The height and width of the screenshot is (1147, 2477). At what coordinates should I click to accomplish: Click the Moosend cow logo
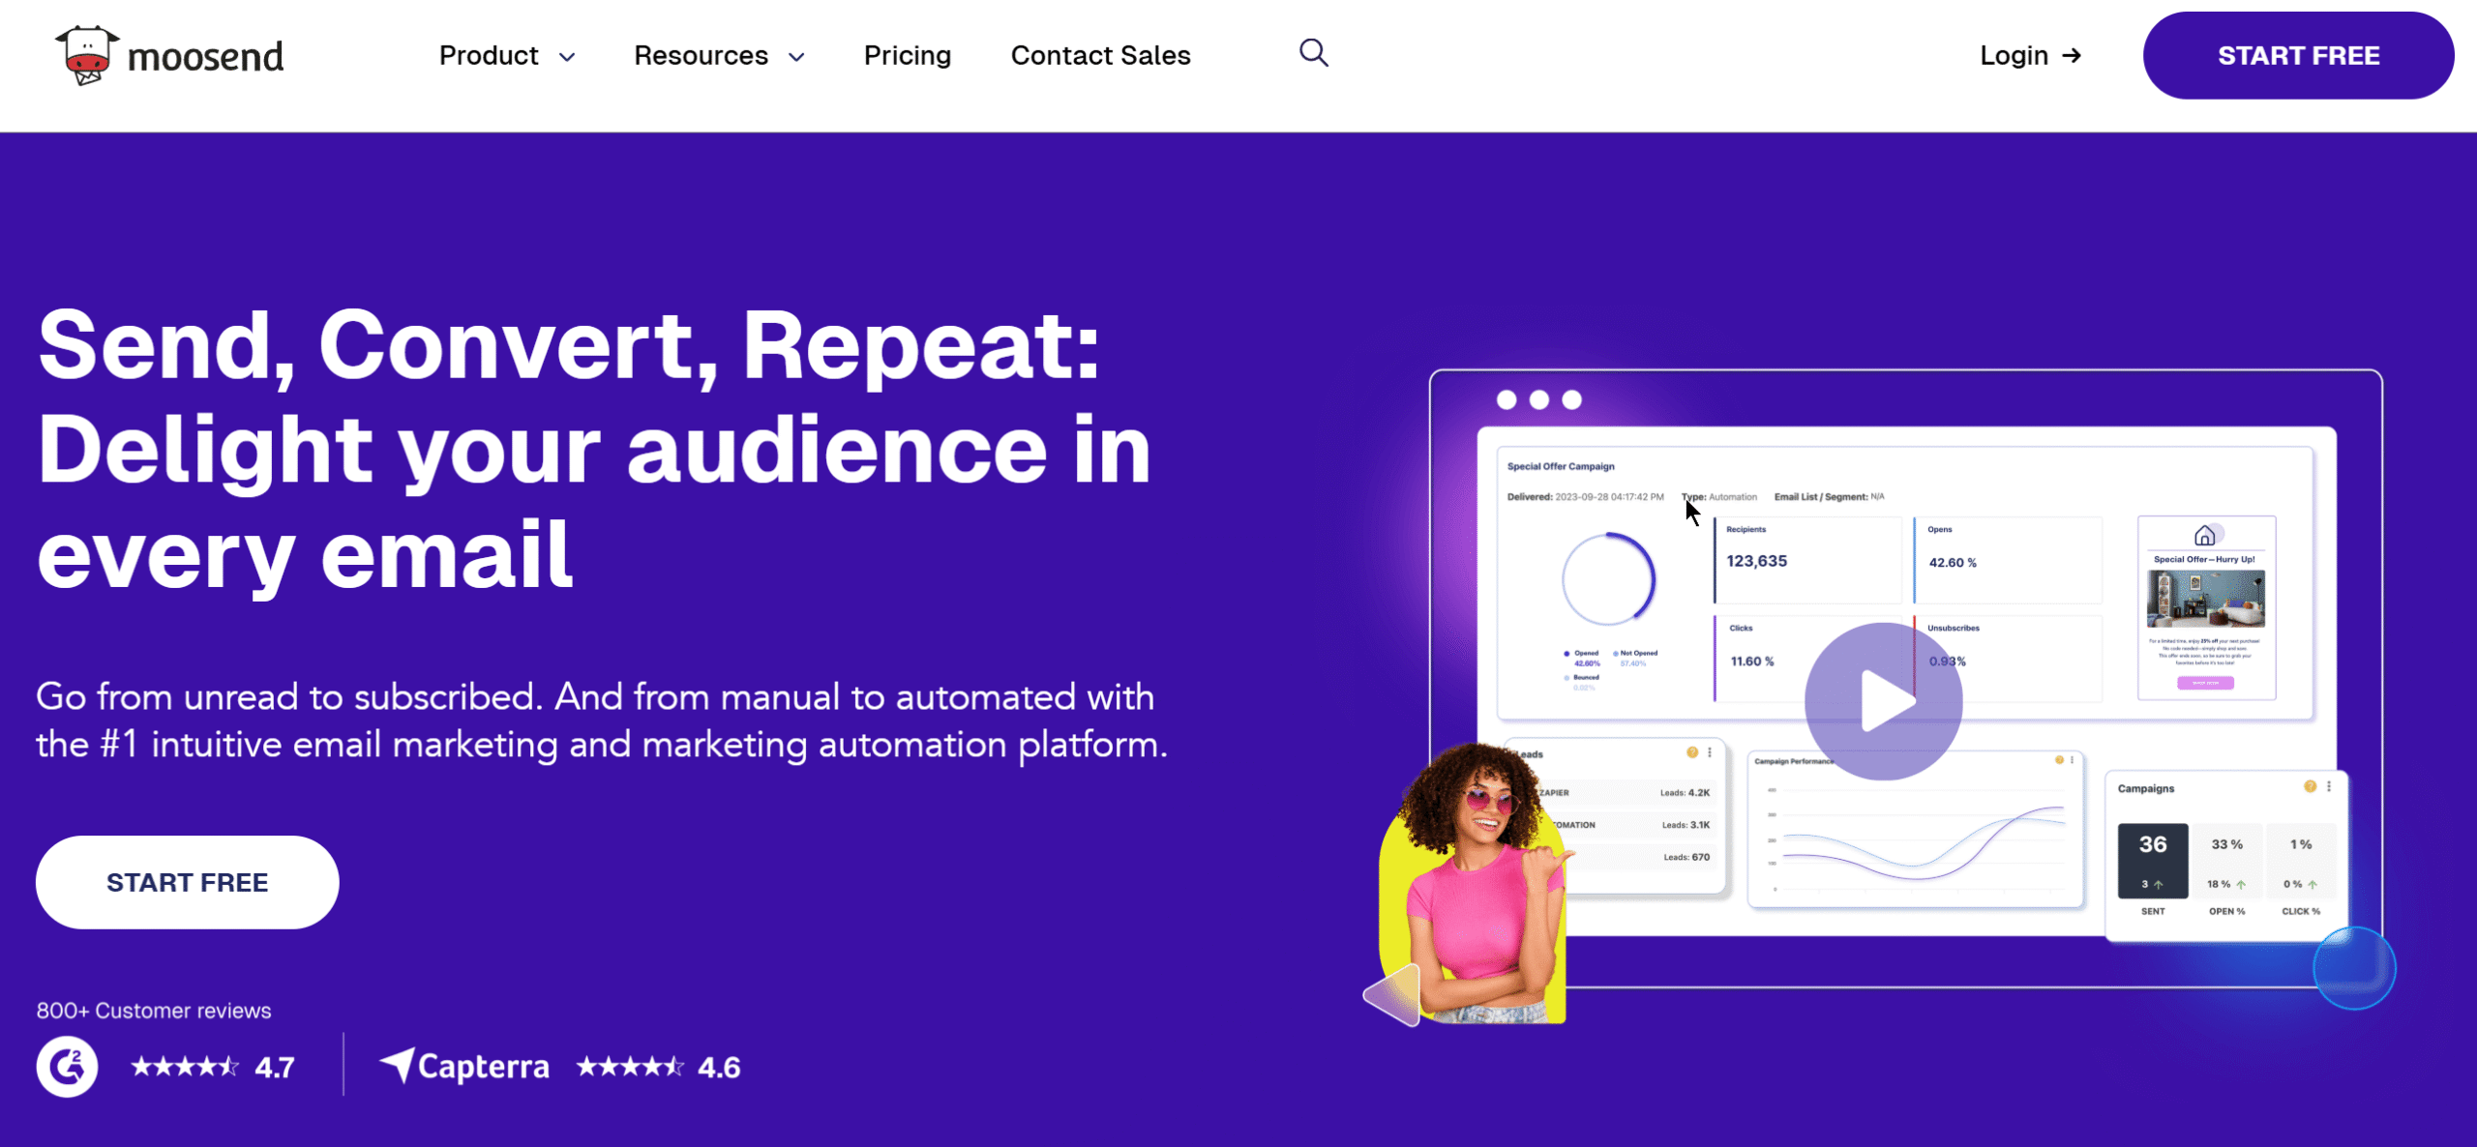[x=169, y=55]
